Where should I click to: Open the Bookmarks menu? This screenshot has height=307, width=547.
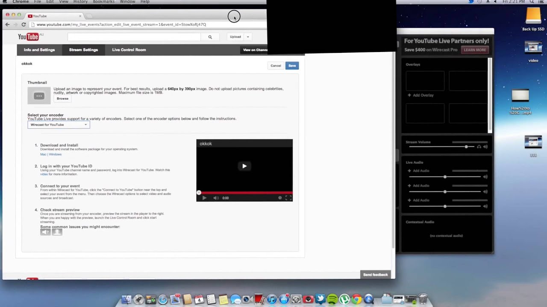[103, 2]
